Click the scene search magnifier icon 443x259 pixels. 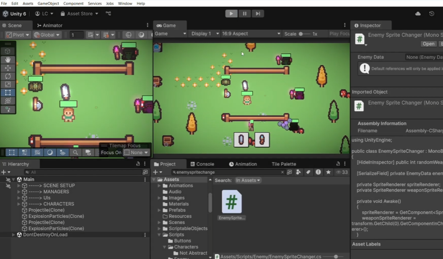point(75,152)
